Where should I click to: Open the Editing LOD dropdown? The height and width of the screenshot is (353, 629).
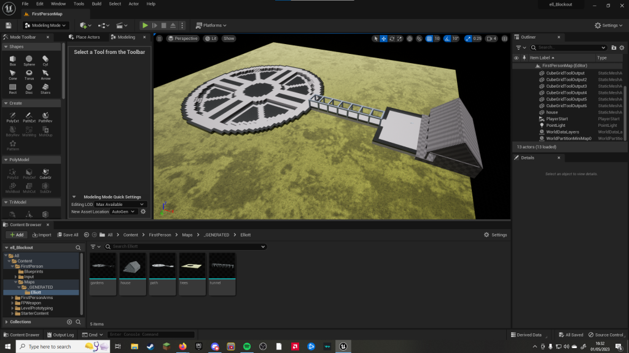120,204
